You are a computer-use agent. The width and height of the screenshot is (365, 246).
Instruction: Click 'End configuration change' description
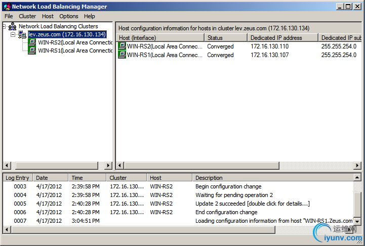(226, 212)
